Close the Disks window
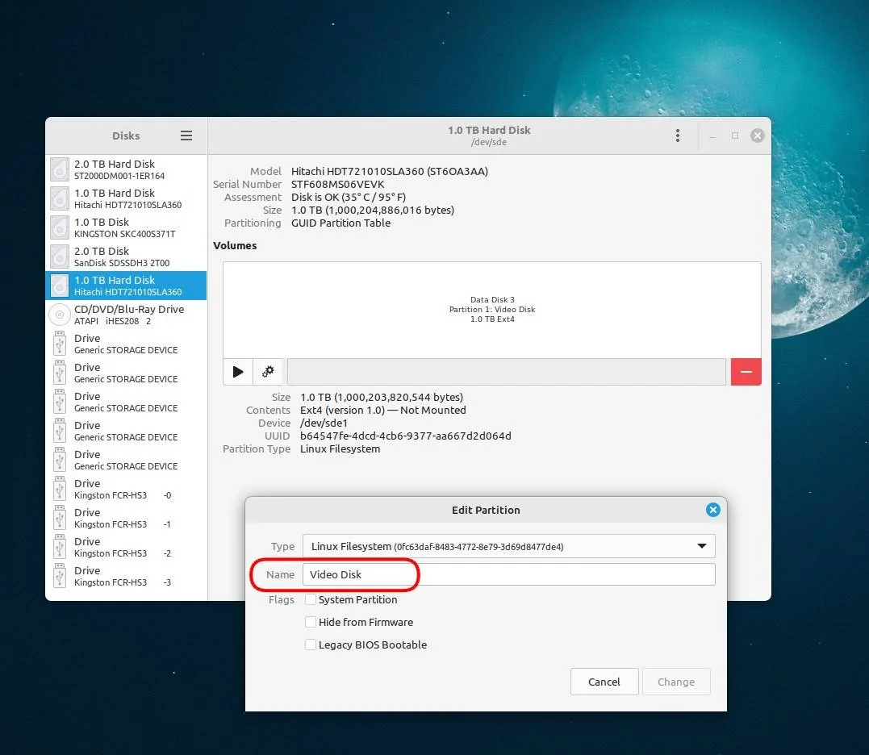Screen dimensions: 869x755 [758, 136]
